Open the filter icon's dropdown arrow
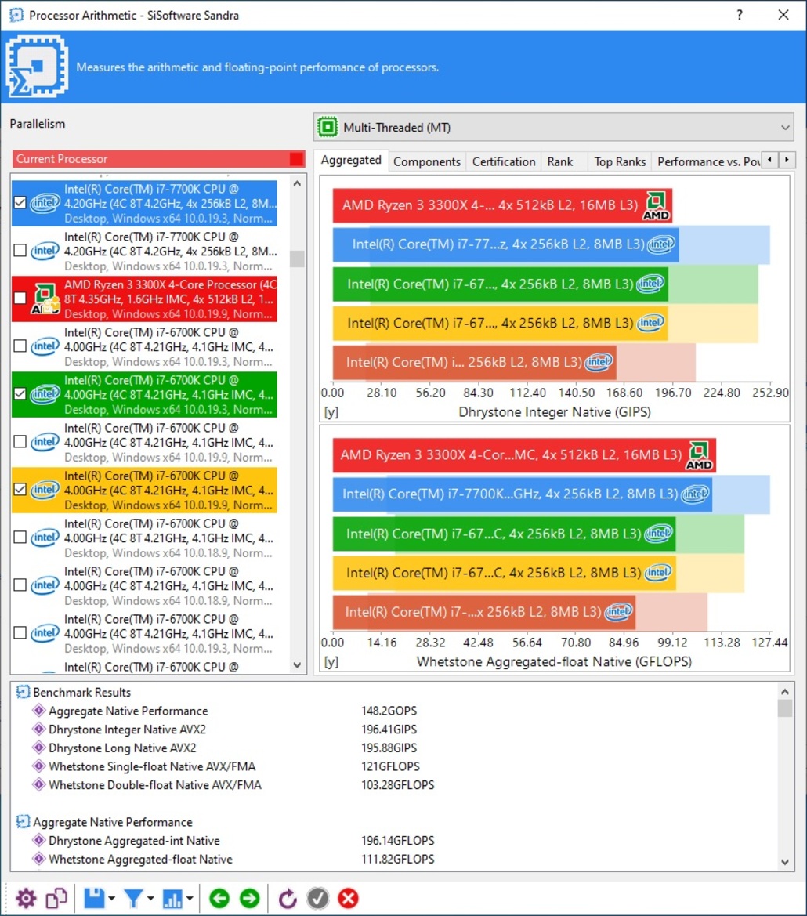This screenshot has height=916, width=807. pyautogui.click(x=150, y=899)
